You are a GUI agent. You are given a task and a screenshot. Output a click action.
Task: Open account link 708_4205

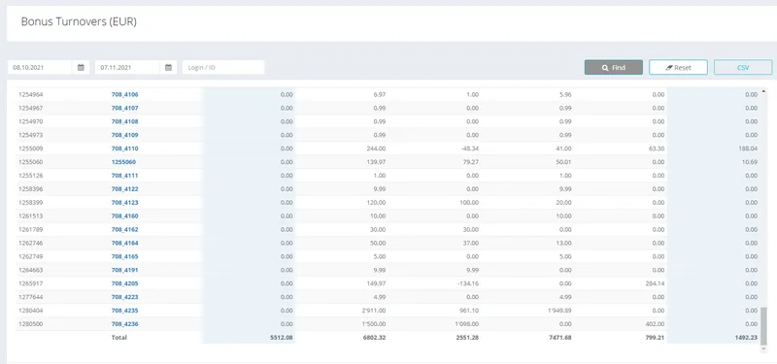pyautogui.click(x=125, y=283)
